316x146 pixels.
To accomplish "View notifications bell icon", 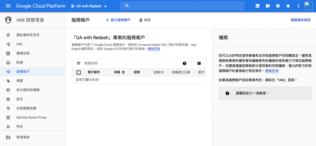I will click(x=288, y=6).
